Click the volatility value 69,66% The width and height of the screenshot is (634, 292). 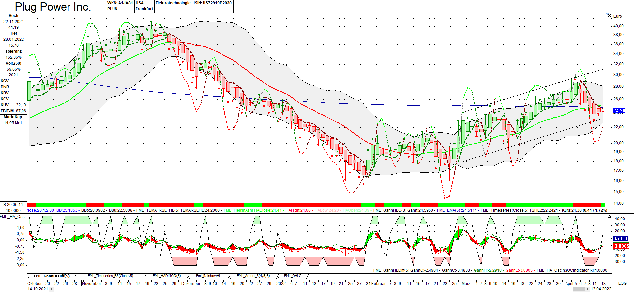click(x=13, y=69)
